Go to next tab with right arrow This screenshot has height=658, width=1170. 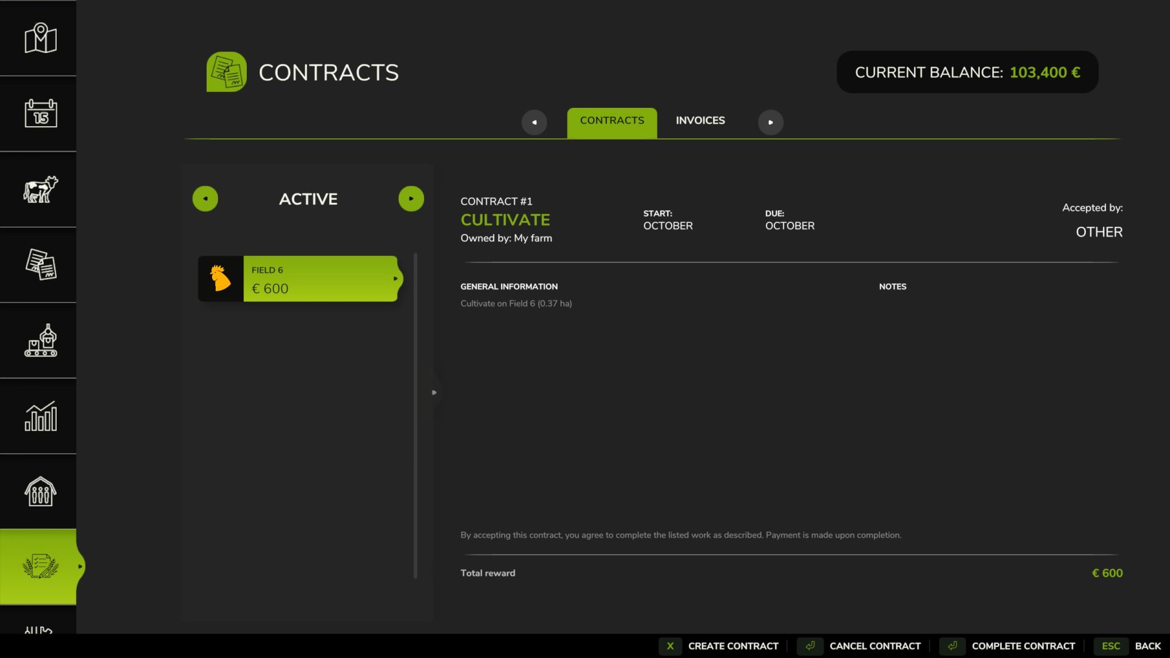click(x=770, y=122)
